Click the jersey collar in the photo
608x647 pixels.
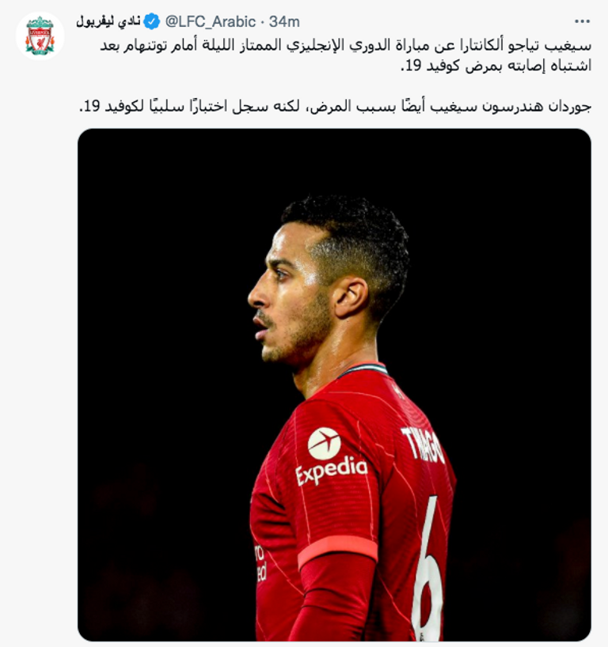363,369
